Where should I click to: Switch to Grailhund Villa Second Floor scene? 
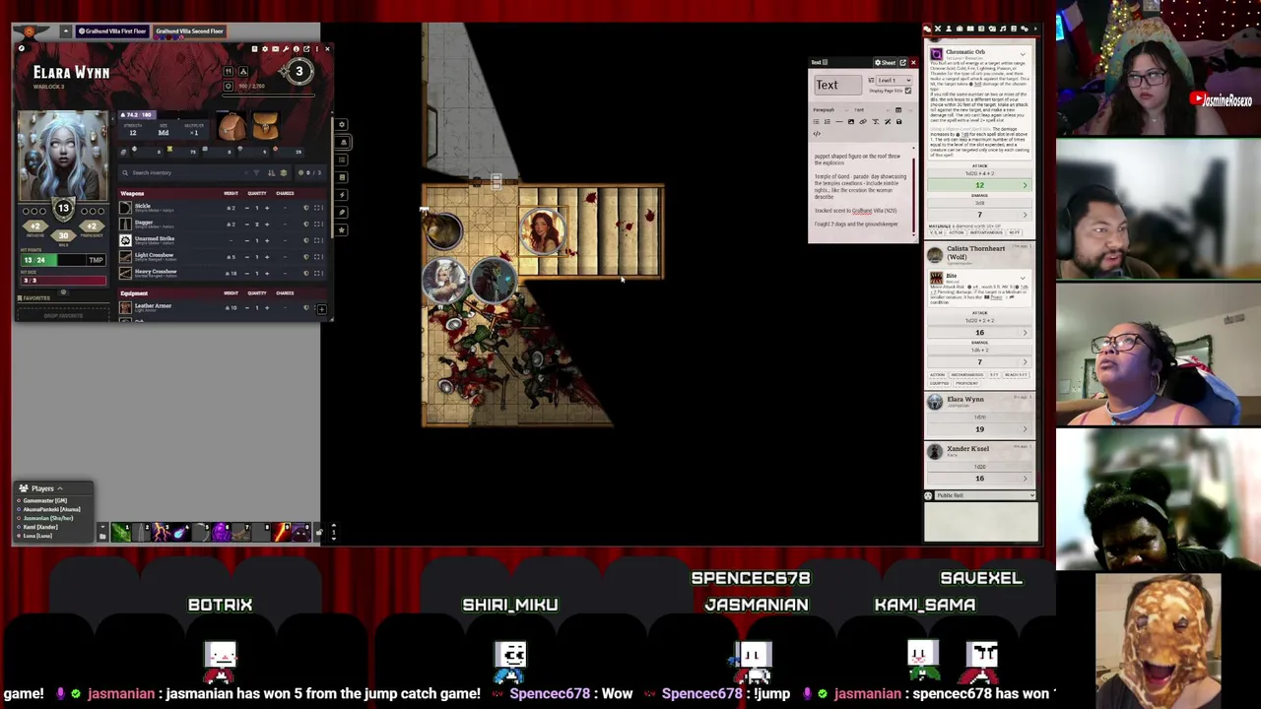coord(189,31)
